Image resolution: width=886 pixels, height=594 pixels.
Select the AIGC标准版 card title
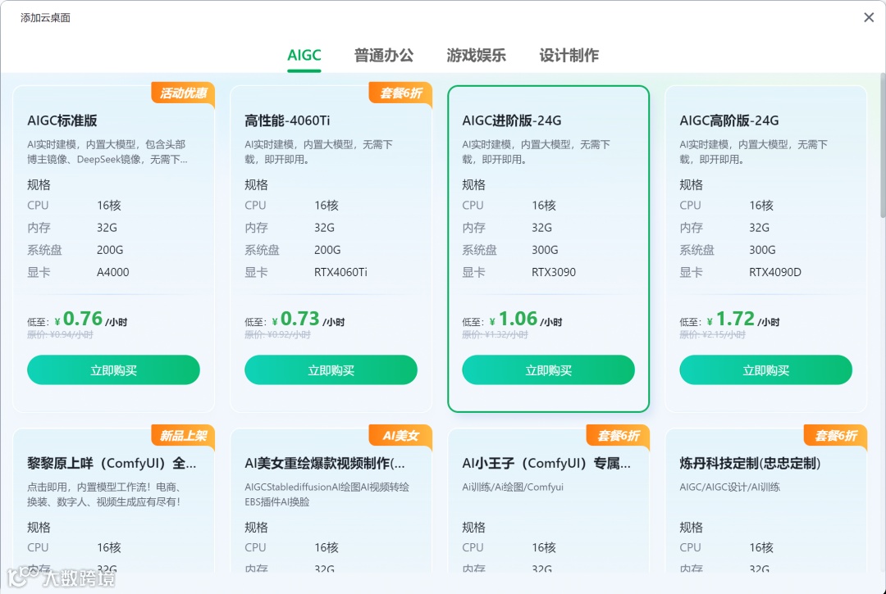62,120
